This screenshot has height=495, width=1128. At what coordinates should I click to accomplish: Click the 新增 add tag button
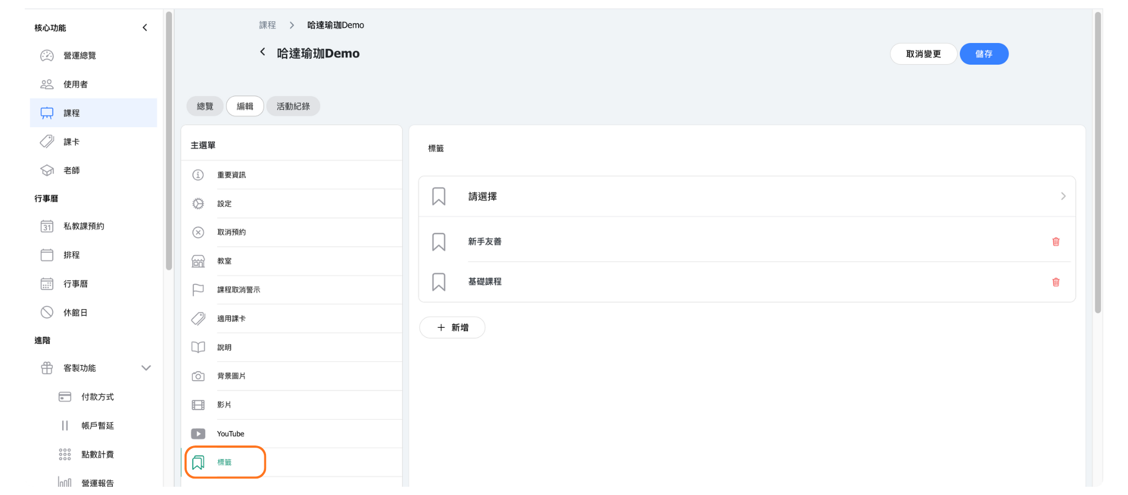tap(452, 328)
